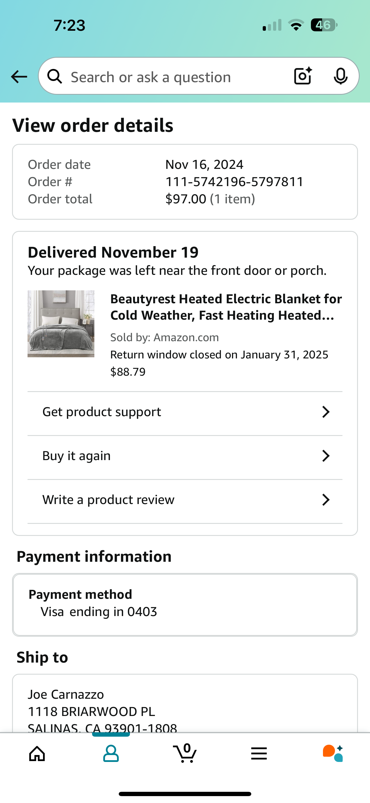Open the shopping cart icon
The width and height of the screenshot is (370, 803).
(185, 753)
